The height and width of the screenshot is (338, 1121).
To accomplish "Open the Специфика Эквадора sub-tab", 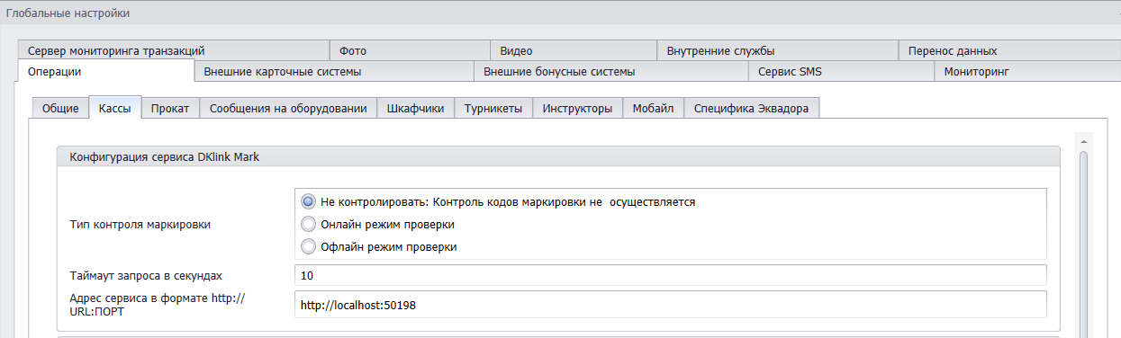I will tap(751, 108).
